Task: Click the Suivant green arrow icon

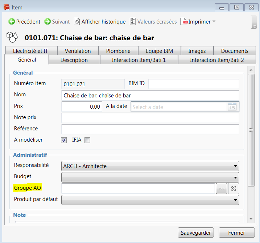Action: (48, 22)
